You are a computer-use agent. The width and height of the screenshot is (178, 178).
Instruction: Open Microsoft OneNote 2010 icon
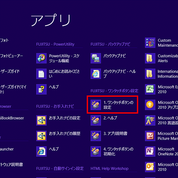pos(150,151)
